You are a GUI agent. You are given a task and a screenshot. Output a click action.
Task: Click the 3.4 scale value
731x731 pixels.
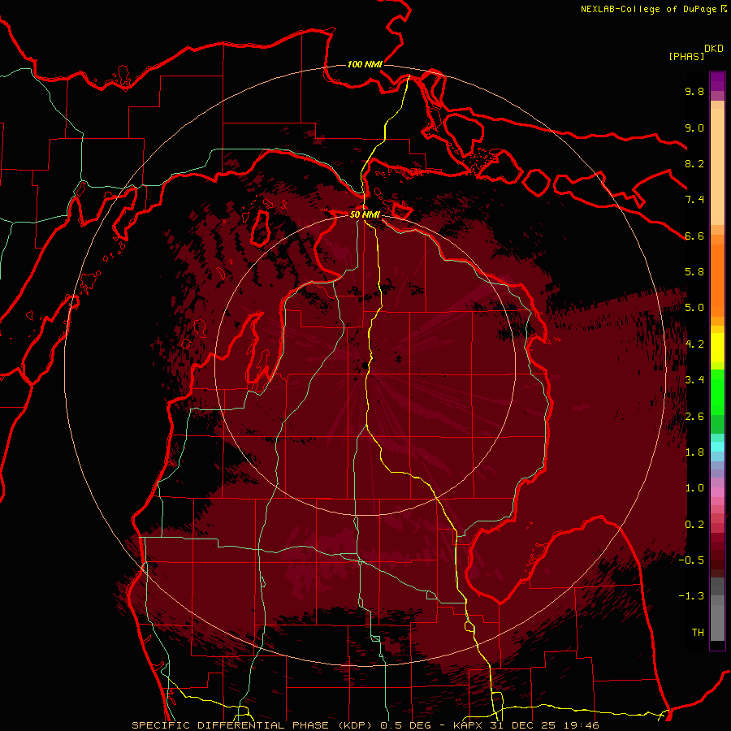click(694, 380)
